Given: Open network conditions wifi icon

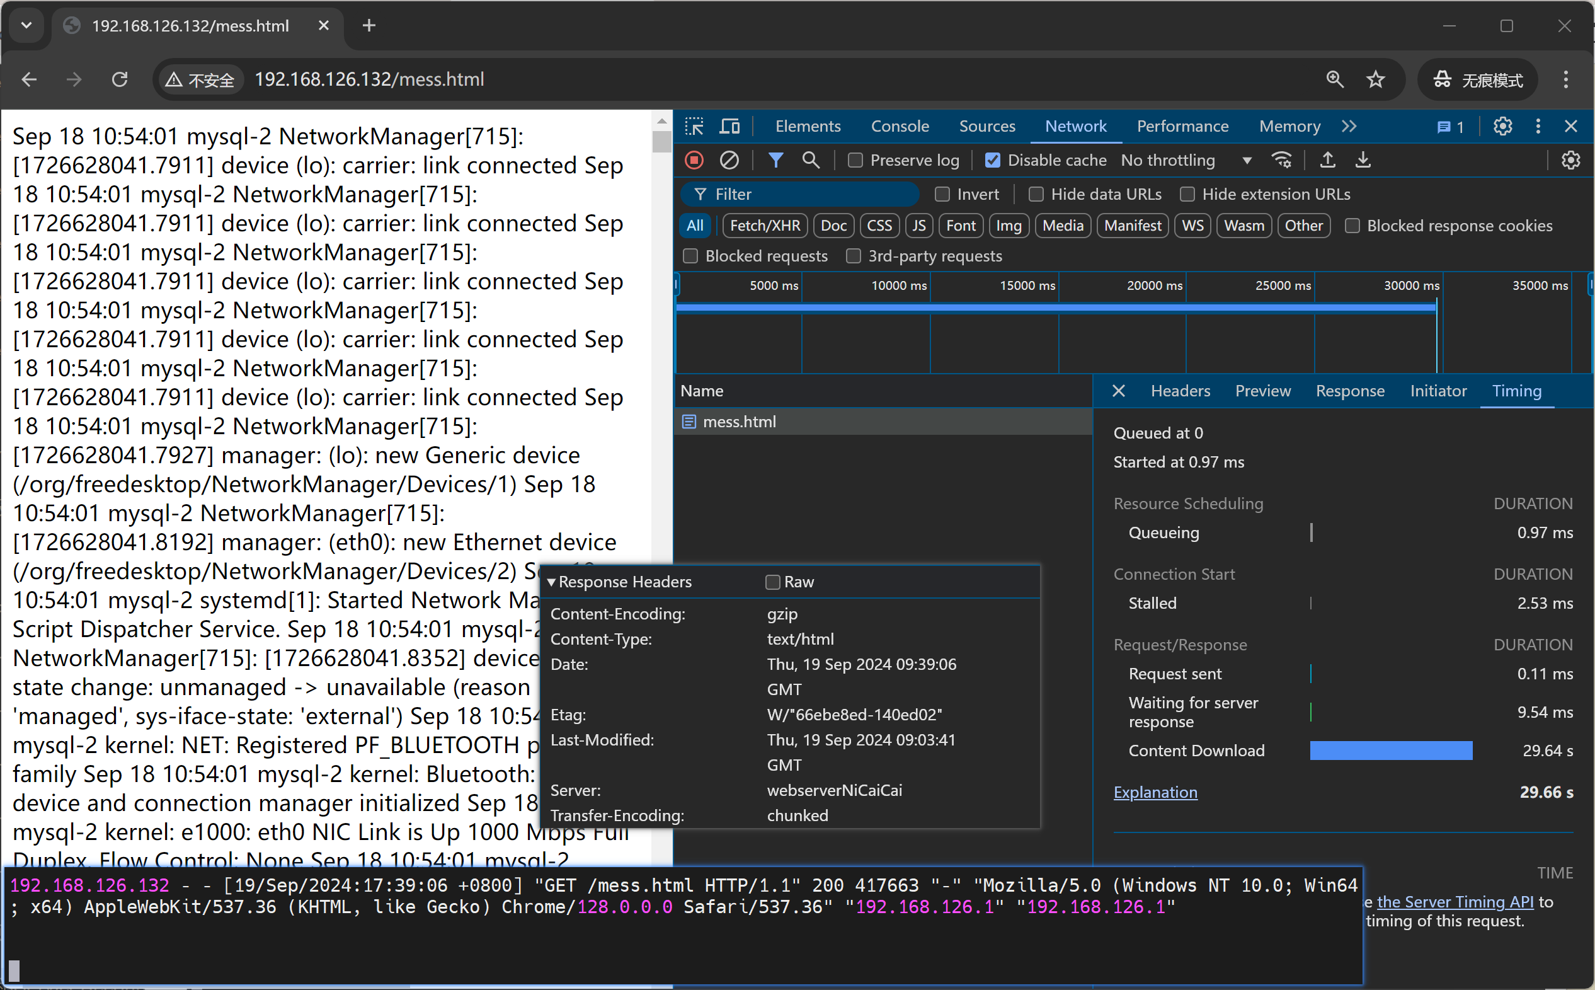Looking at the screenshot, I should [1281, 160].
